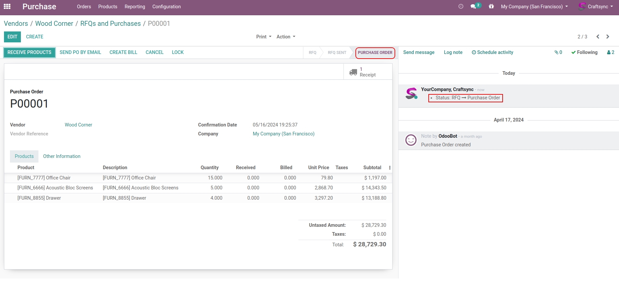Switch to the Other Information tab
Screen dimensions: 619x296
pos(62,156)
